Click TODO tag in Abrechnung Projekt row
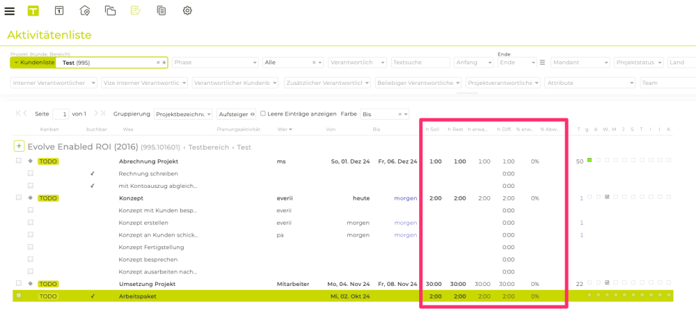696x311 pixels. [x=48, y=161]
